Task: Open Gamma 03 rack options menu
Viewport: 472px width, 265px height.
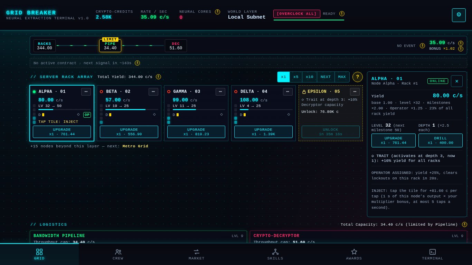Action: 220,92
